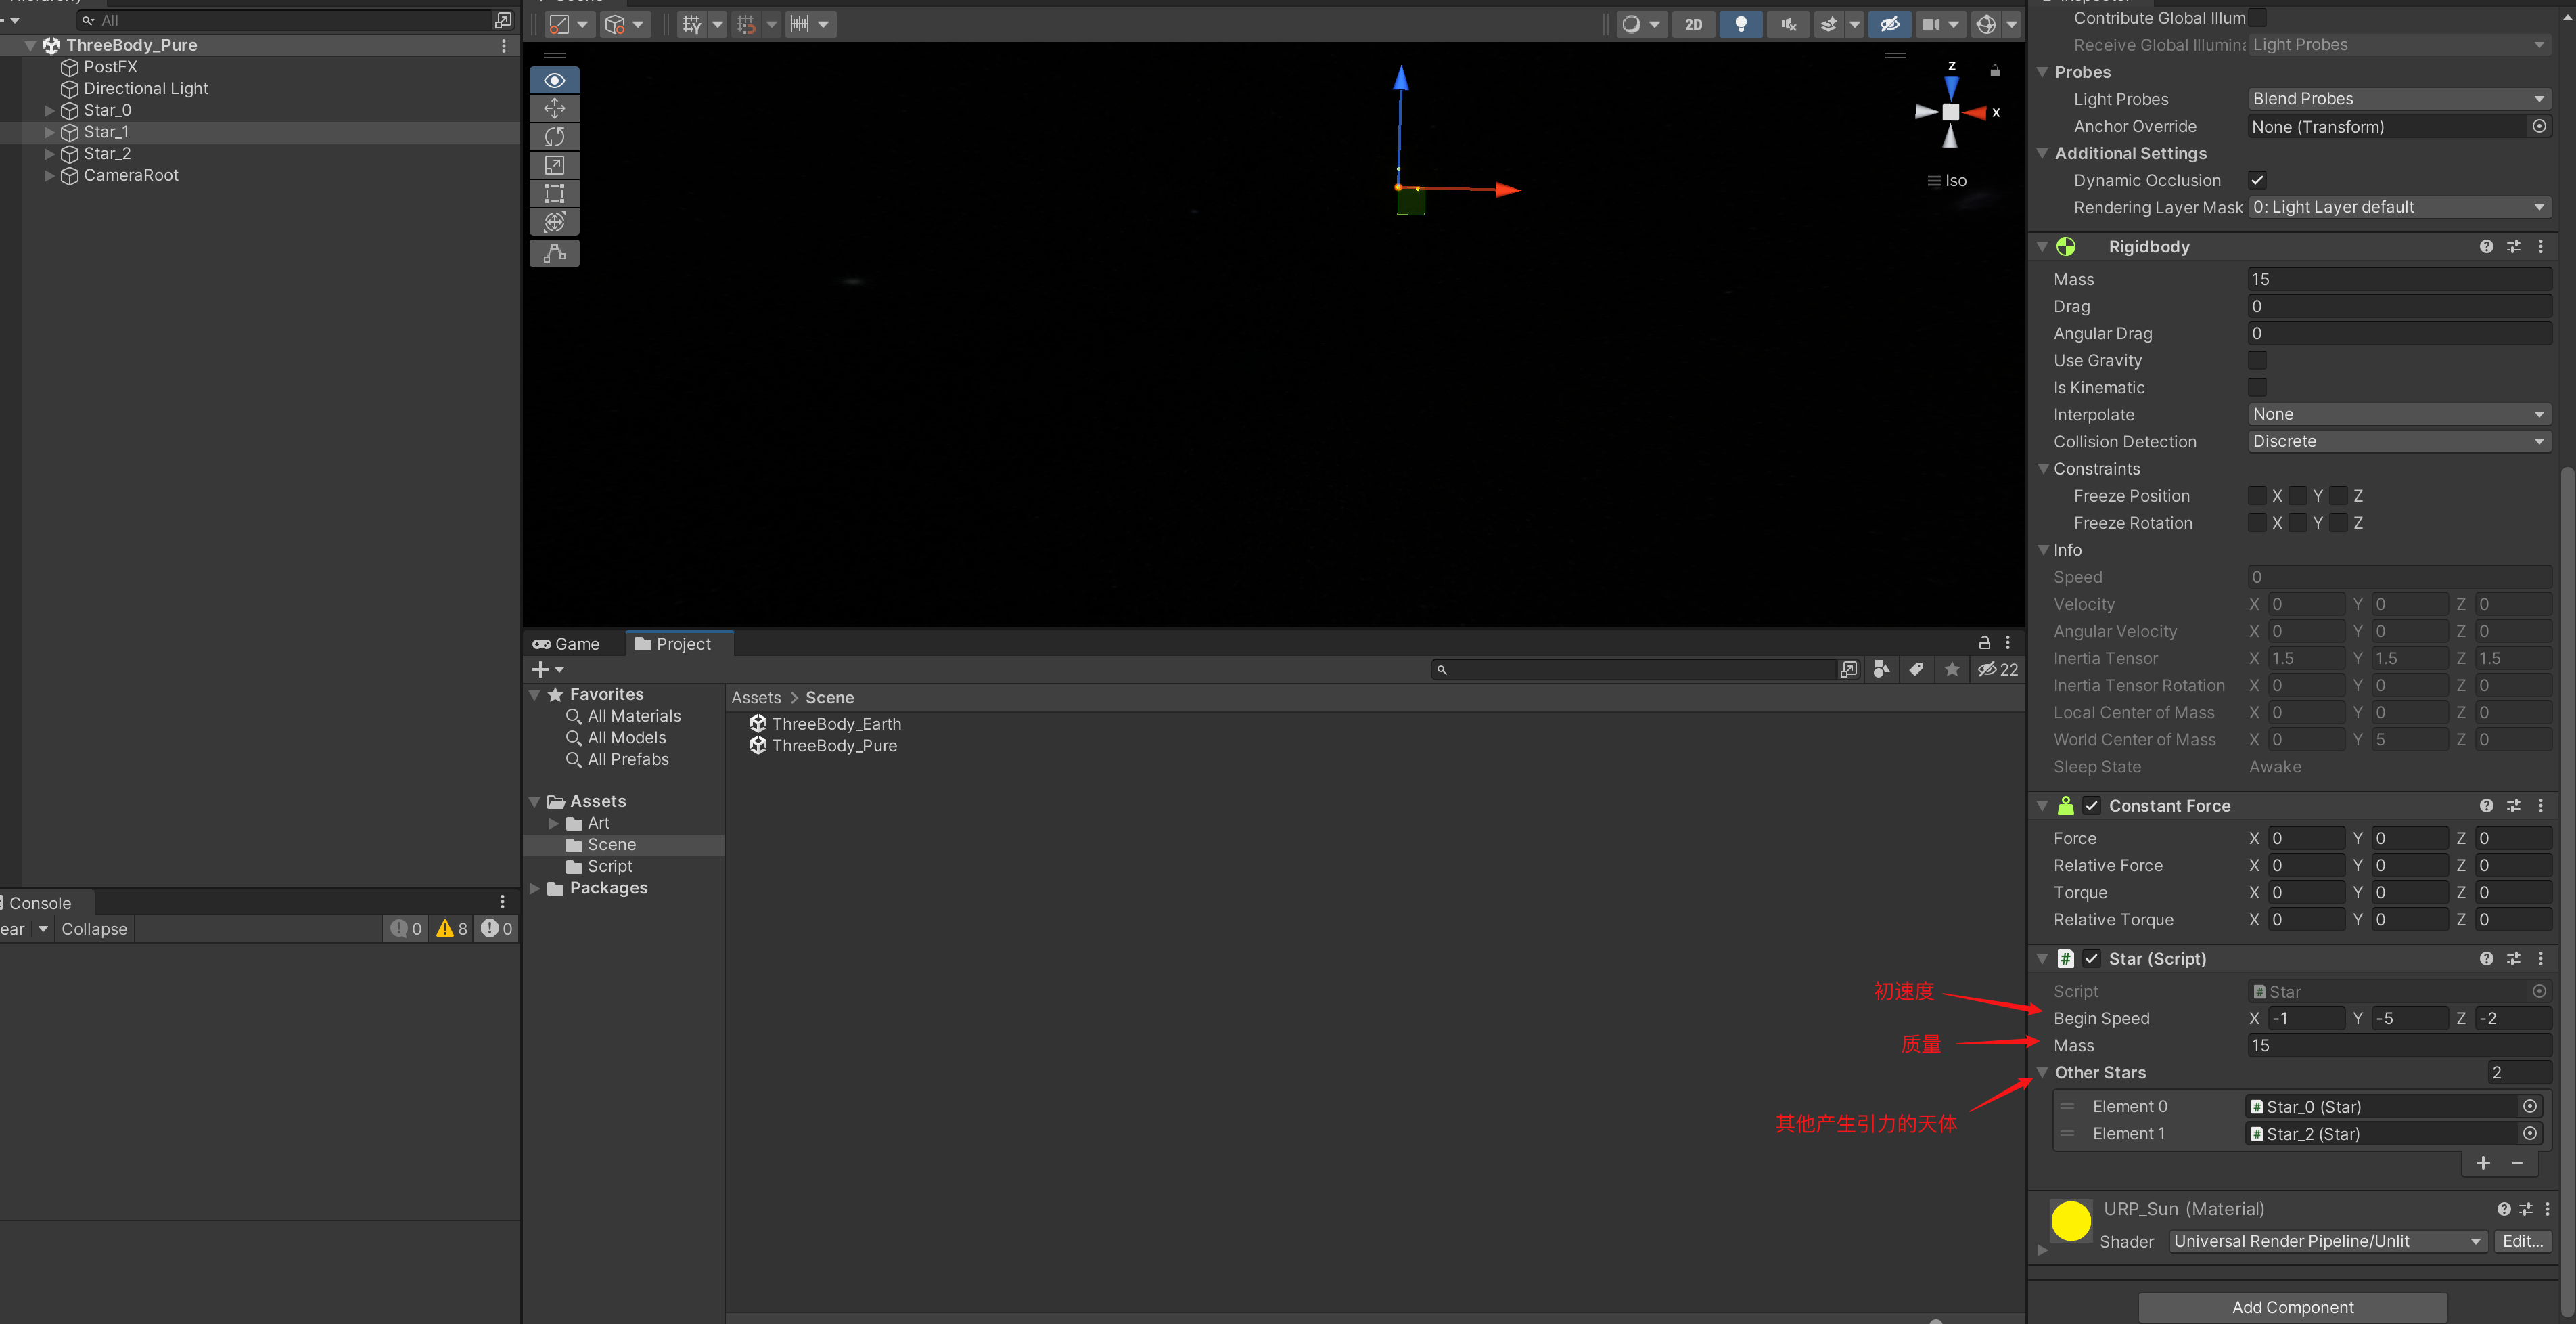Open Light Probes Blend Probes dropdown
The width and height of the screenshot is (2576, 1324).
point(2400,99)
